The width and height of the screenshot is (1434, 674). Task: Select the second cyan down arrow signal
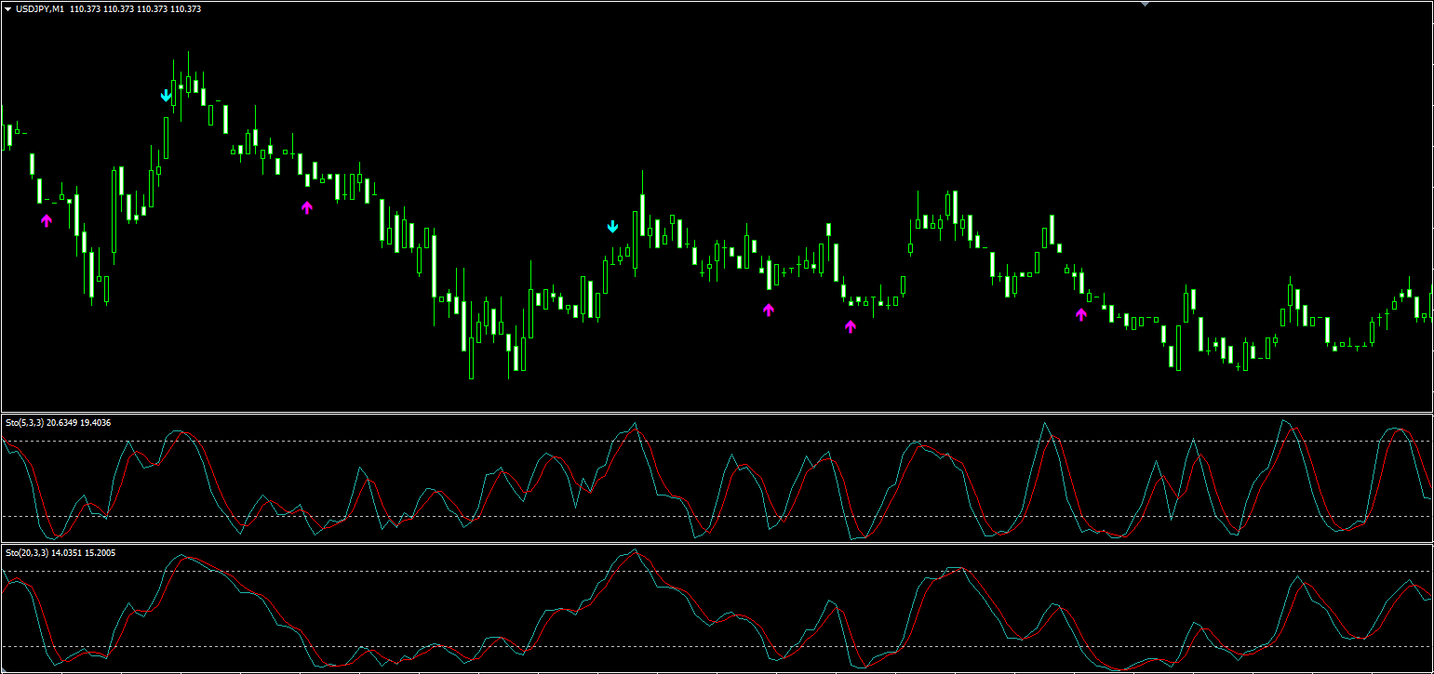[x=612, y=226]
